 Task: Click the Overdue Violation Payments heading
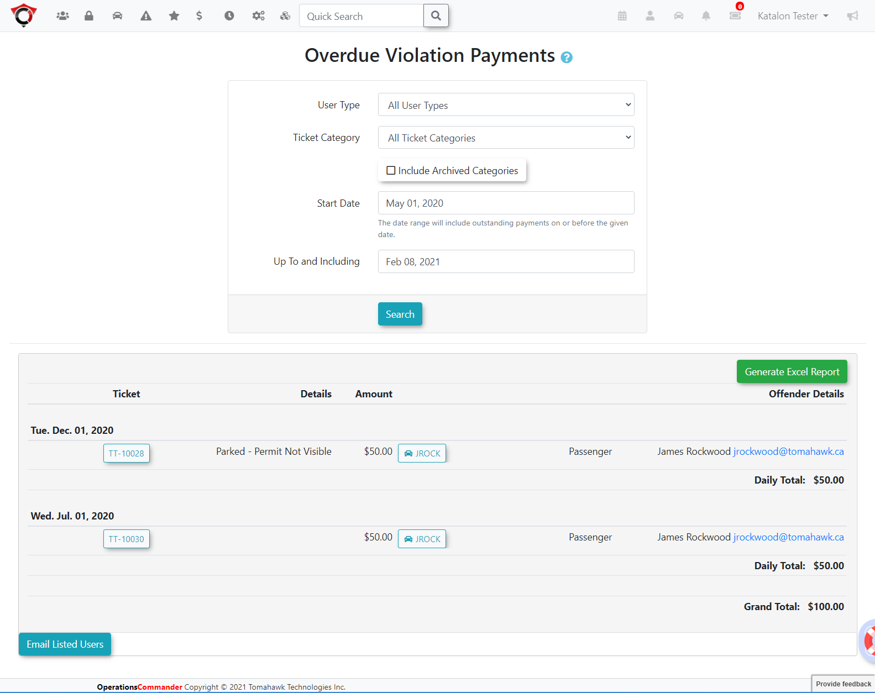tap(430, 55)
